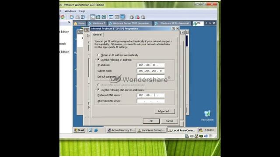
Task: Click the snapshot manager toolbar icon
Action: point(83,17)
